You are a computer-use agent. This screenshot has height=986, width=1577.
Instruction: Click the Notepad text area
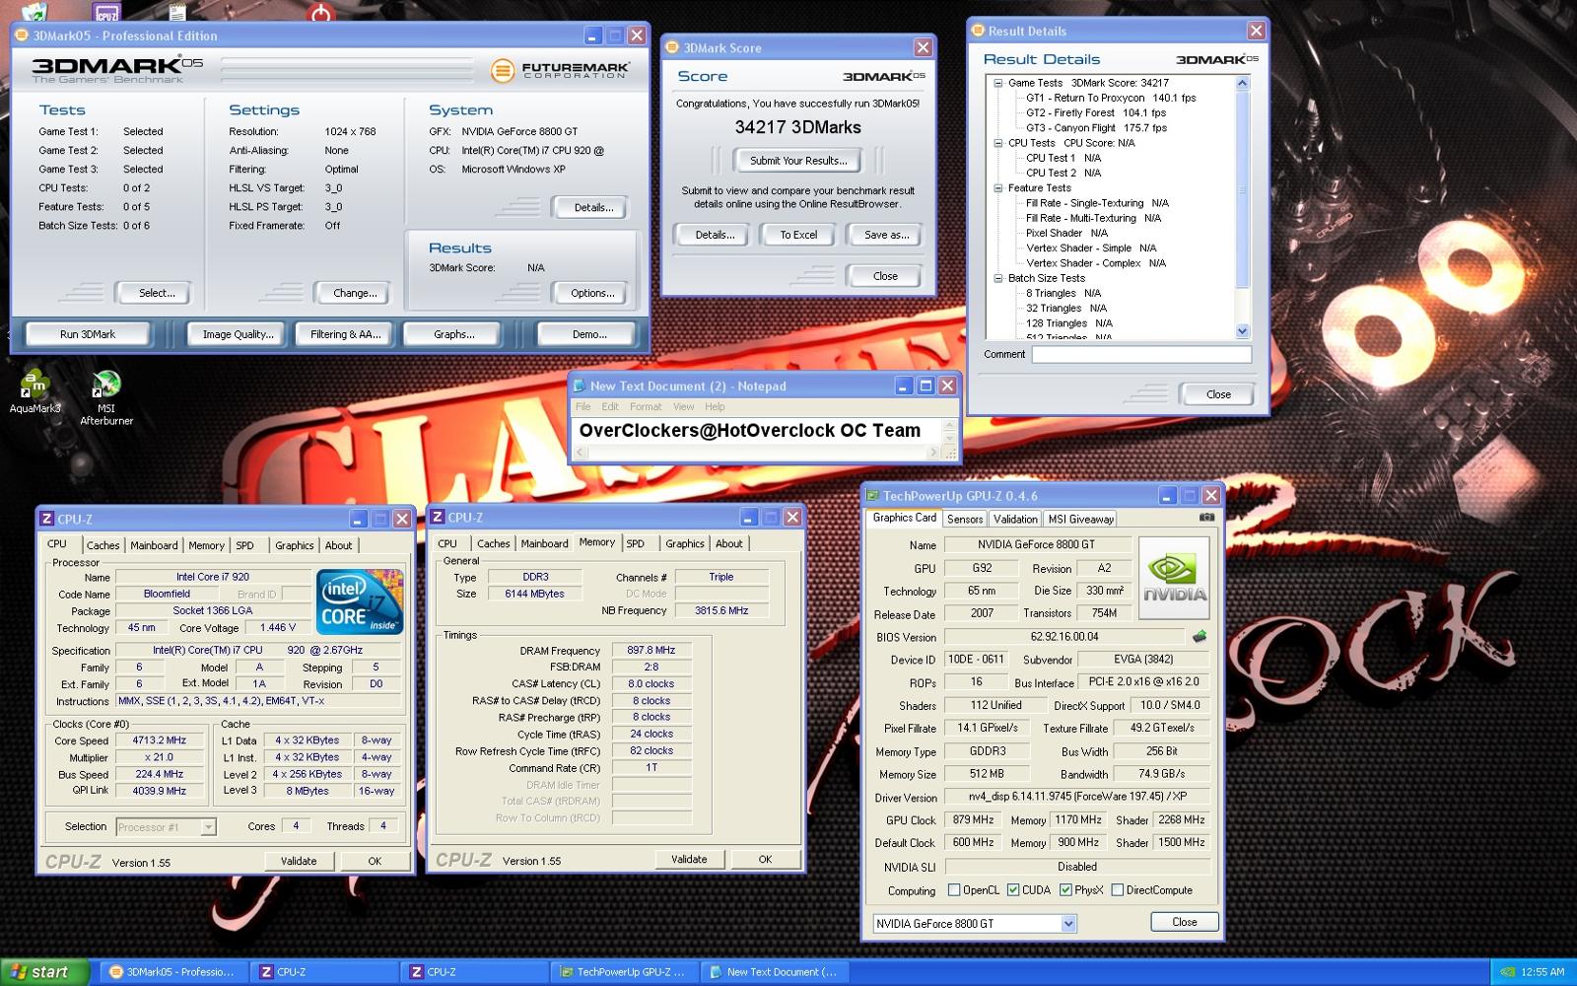756,431
